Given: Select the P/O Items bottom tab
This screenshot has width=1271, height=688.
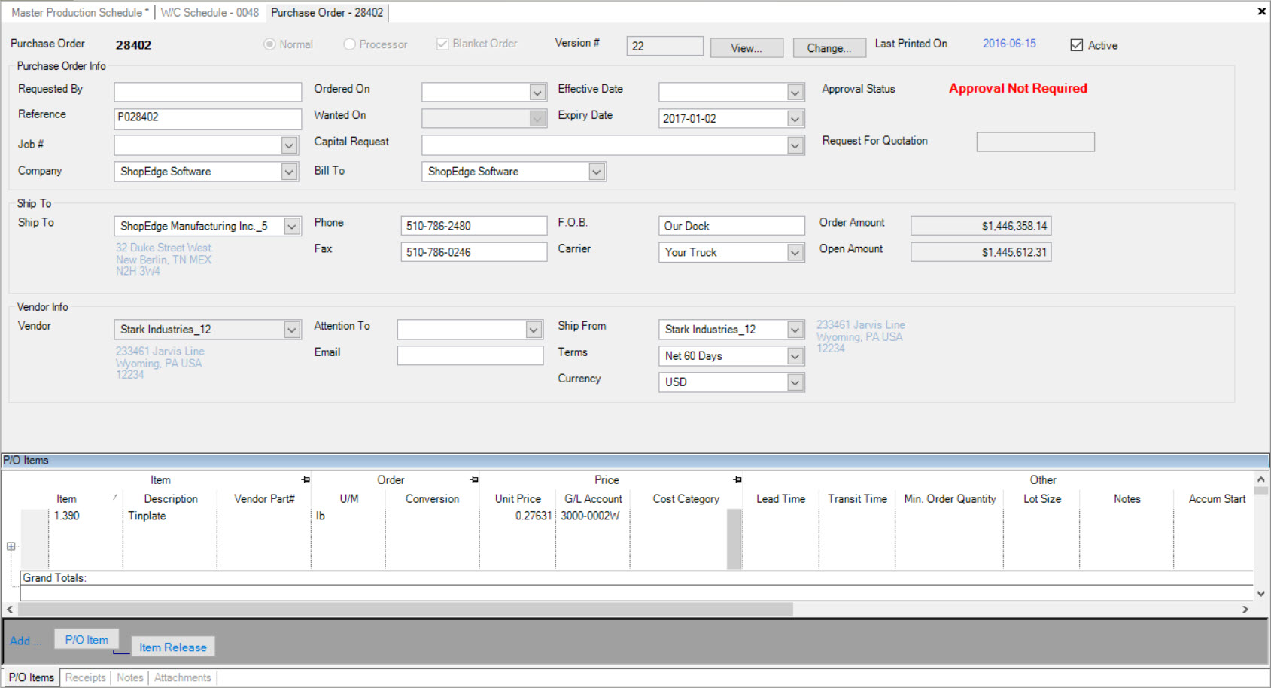Looking at the screenshot, I should point(32,677).
